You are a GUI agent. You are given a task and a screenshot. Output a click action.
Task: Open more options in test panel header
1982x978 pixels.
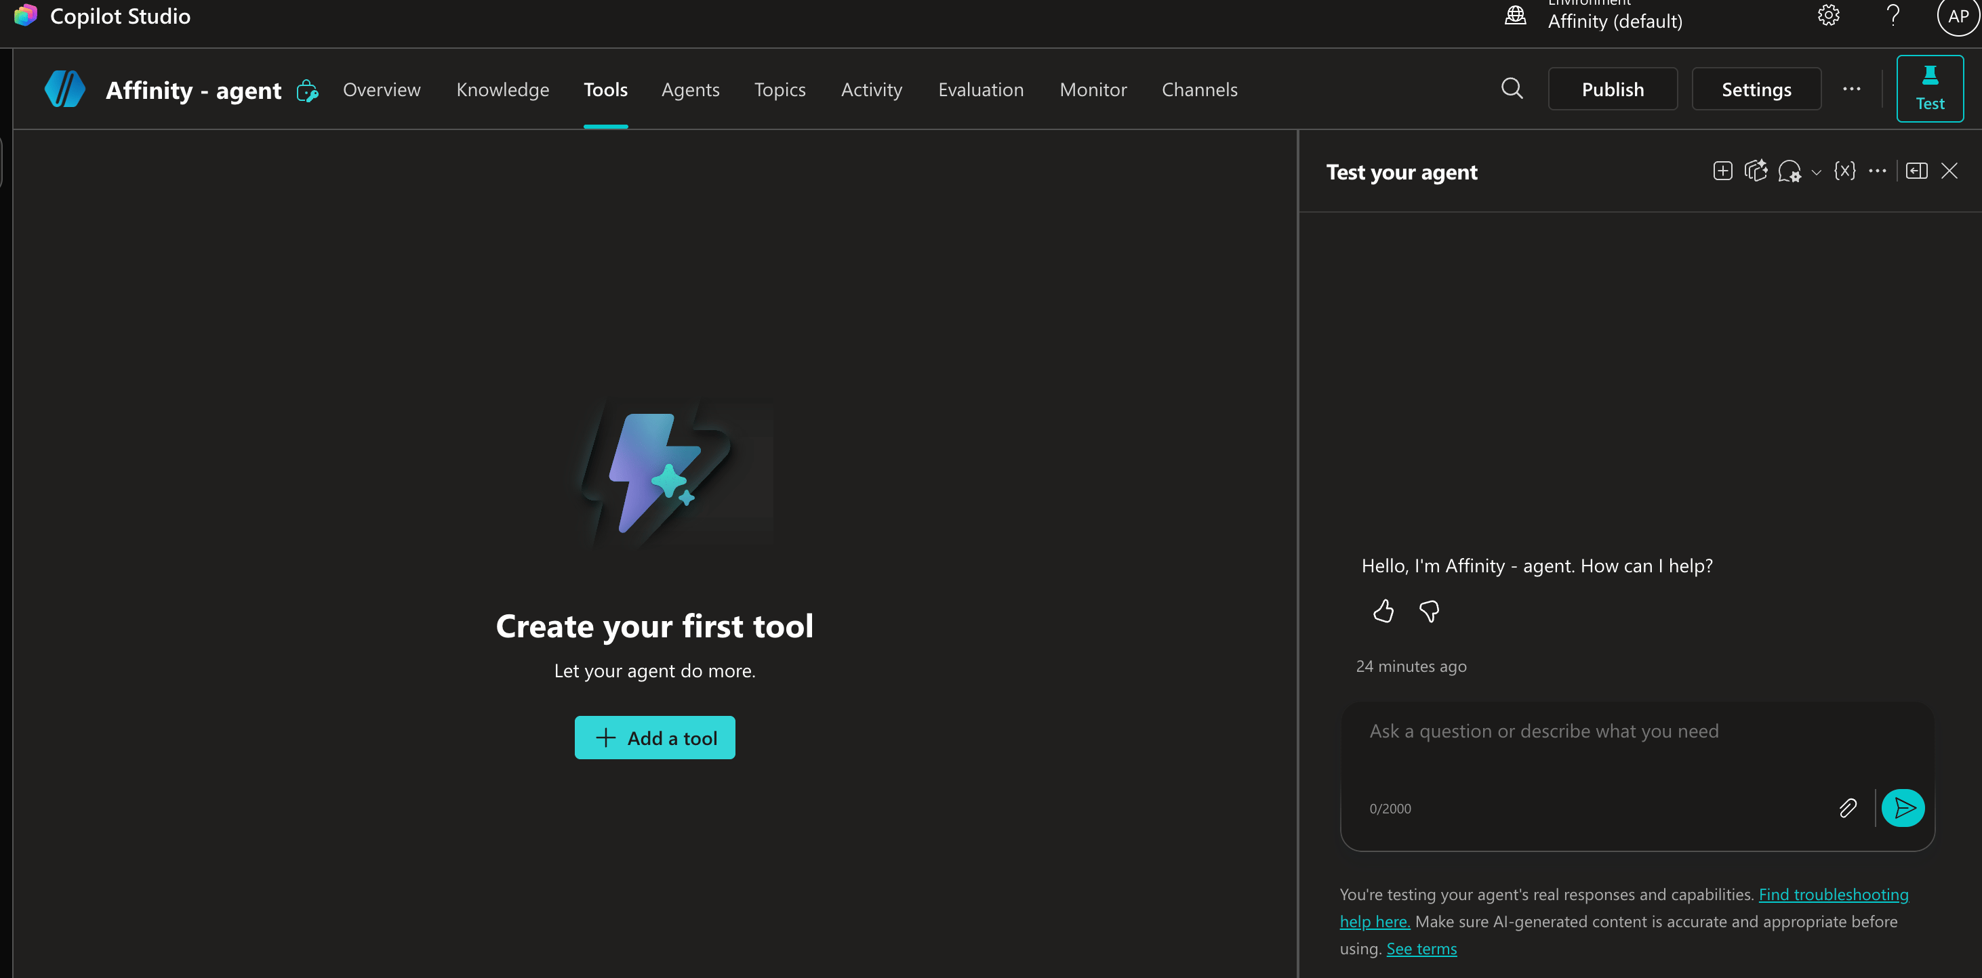[x=1878, y=171]
